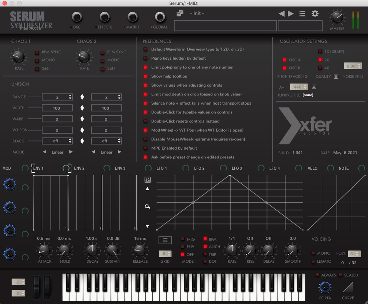
Task: Select next unison mode for first Linear
Action: pos(71,152)
